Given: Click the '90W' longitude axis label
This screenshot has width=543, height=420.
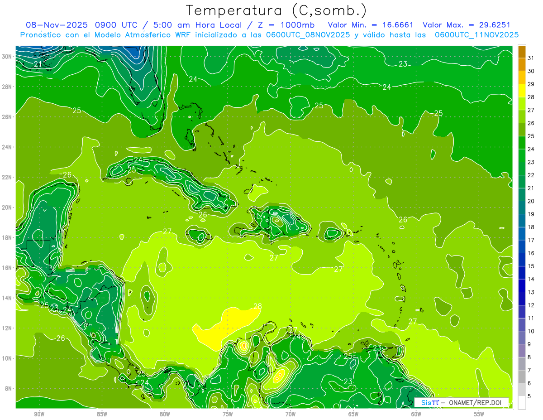Looking at the screenshot, I should click(x=39, y=414).
